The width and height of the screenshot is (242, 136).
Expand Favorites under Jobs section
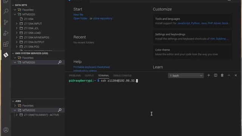click(x=15, y=106)
